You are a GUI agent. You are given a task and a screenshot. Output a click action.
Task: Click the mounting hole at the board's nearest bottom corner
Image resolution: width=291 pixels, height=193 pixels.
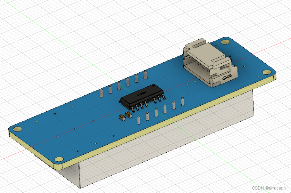pyautogui.click(x=59, y=159)
